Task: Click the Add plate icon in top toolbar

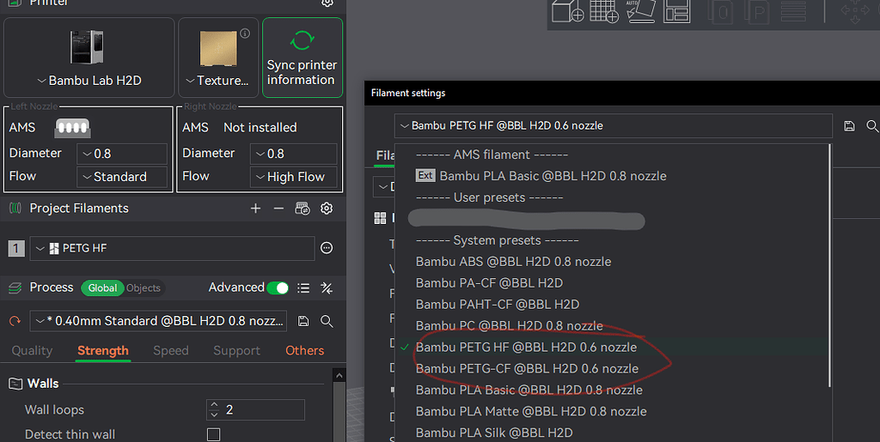Action: 605,11
